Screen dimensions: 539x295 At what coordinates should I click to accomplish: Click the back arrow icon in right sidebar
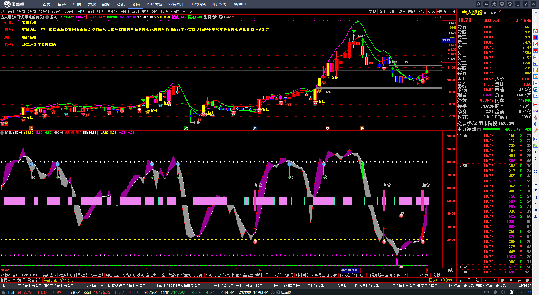pyautogui.click(x=536, y=12)
